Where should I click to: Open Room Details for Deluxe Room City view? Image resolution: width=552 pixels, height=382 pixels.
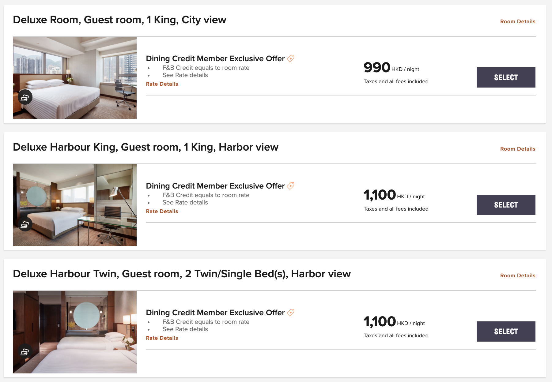tap(518, 21)
